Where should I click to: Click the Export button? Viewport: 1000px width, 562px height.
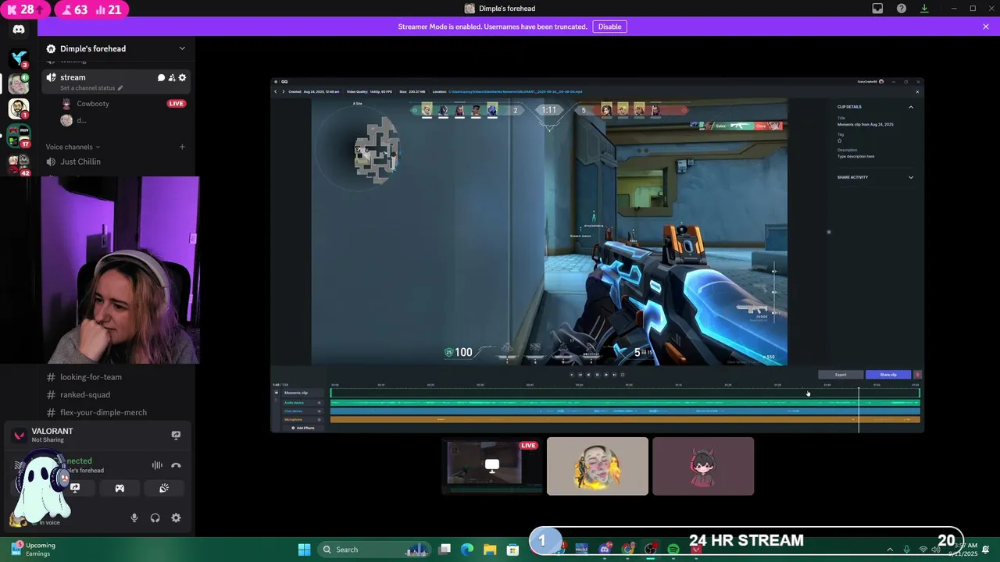(841, 375)
